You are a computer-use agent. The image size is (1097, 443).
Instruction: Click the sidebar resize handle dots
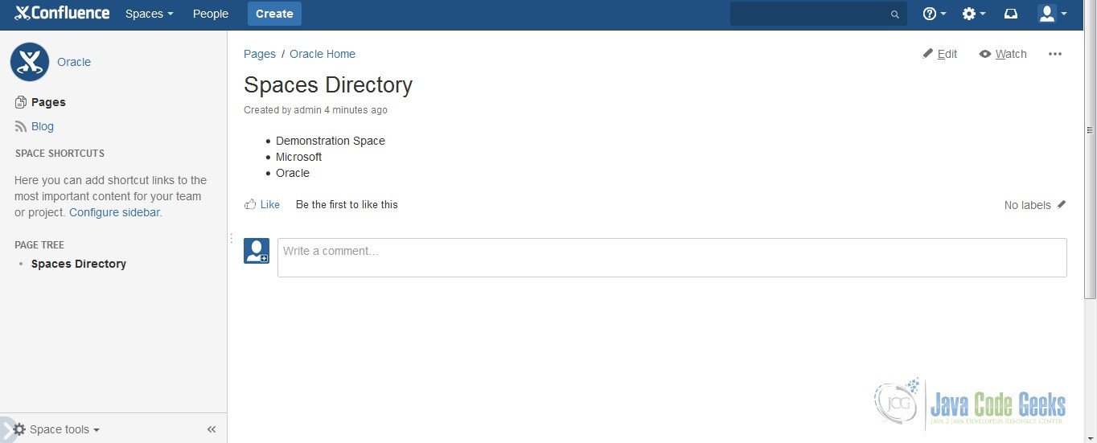pyautogui.click(x=231, y=238)
